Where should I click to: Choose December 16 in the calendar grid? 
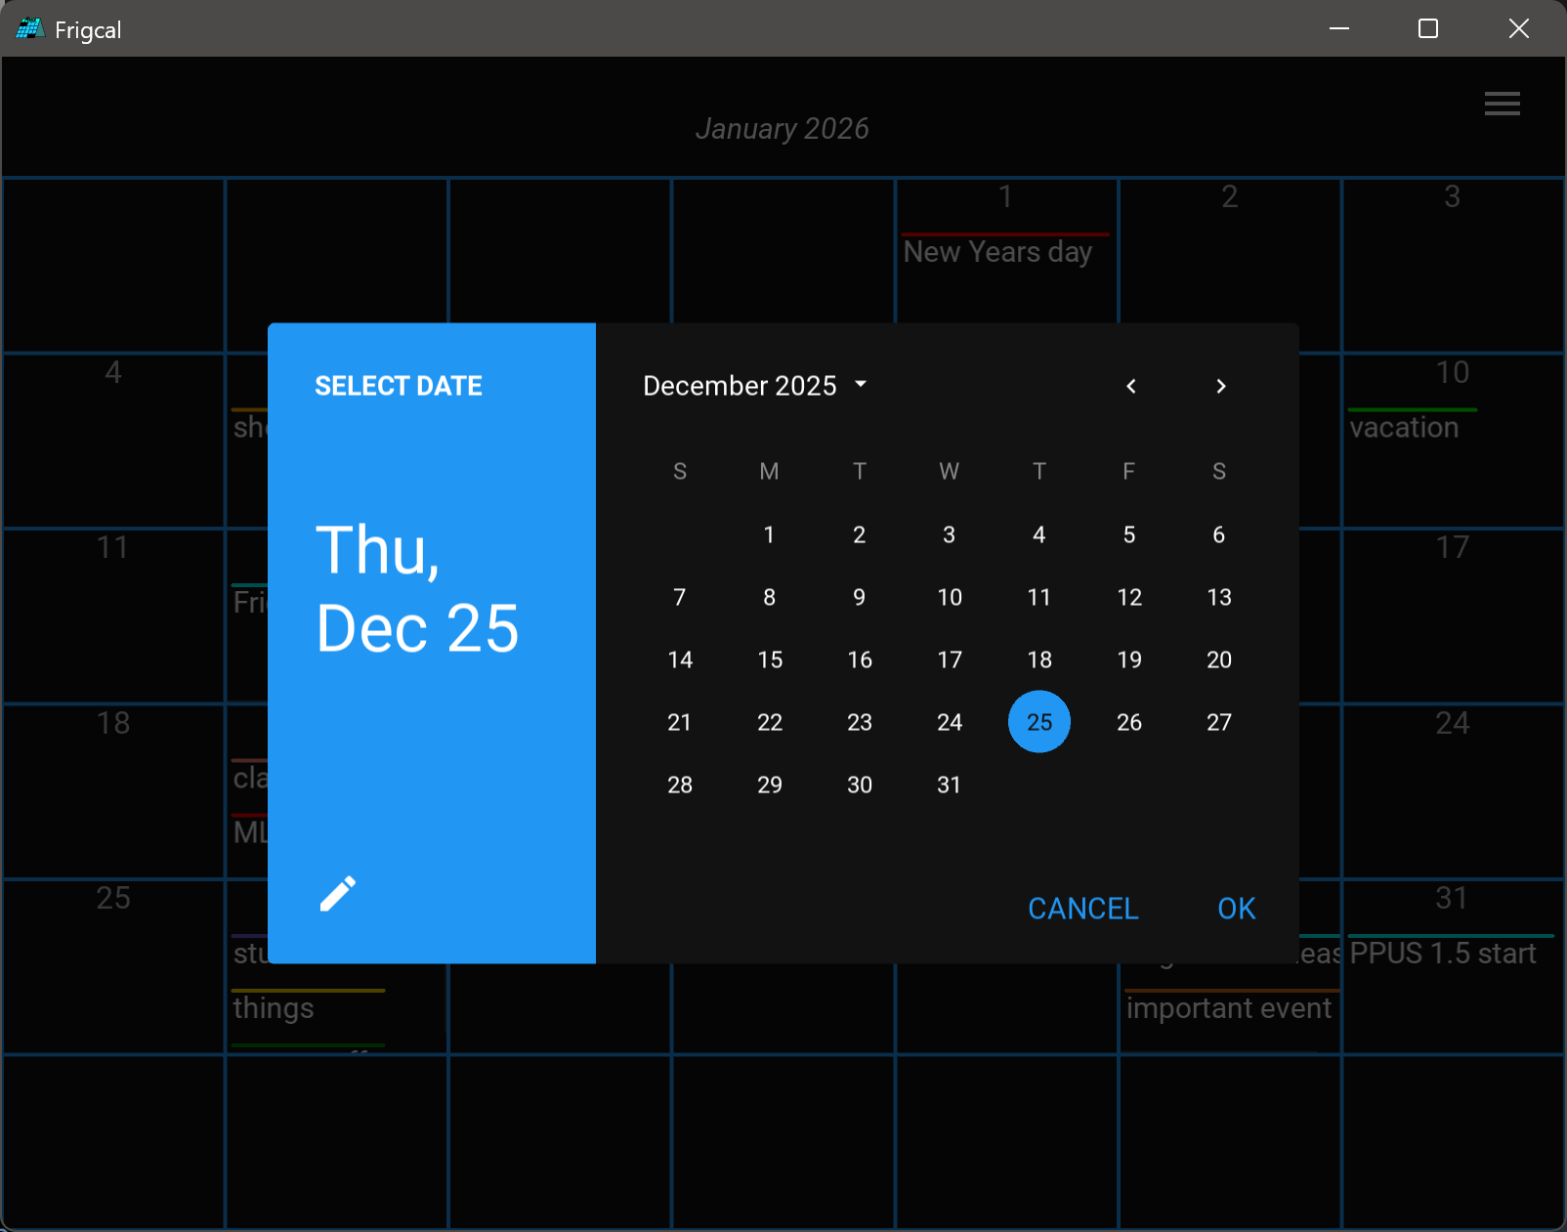[859, 659]
